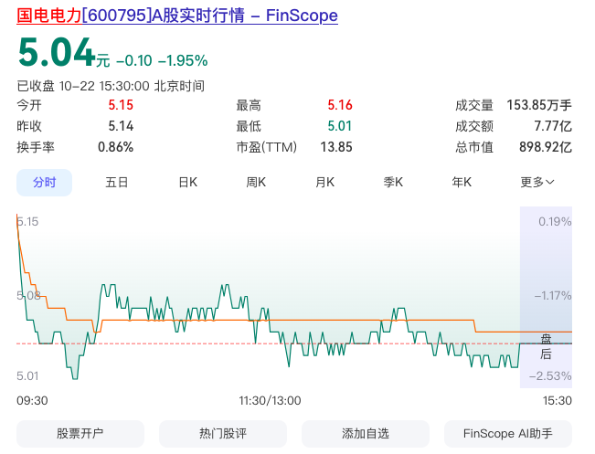Select the 分时 chart tab

tap(44, 183)
